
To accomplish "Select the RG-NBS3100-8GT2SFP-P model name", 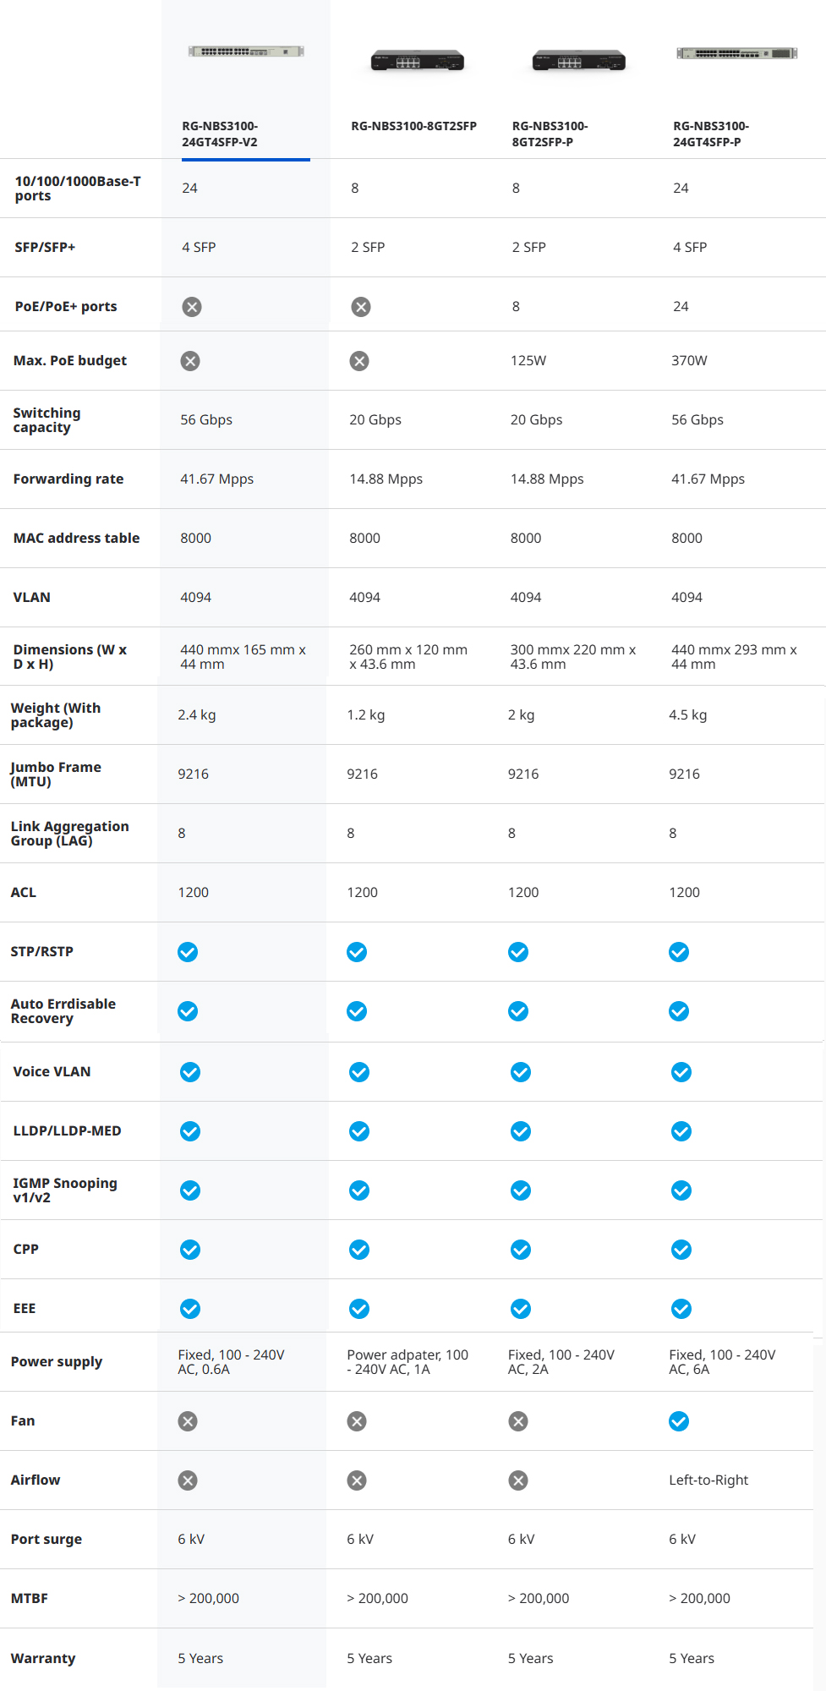I will tap(550, 134).
